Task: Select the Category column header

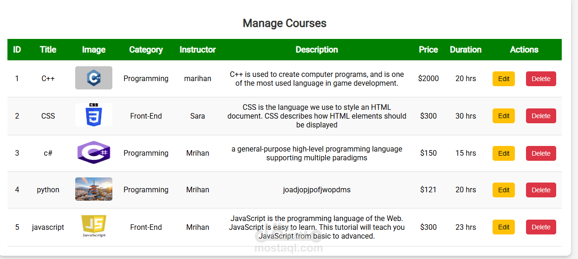Action: 146,50
